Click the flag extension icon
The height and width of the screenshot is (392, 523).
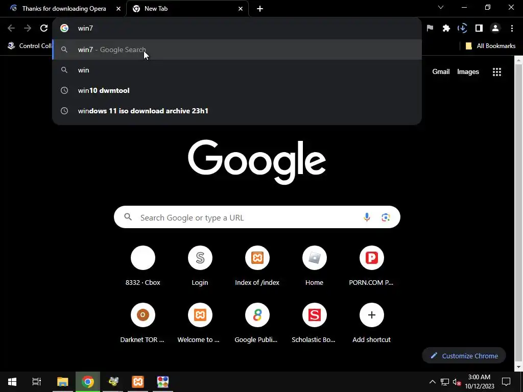[430, 29]
